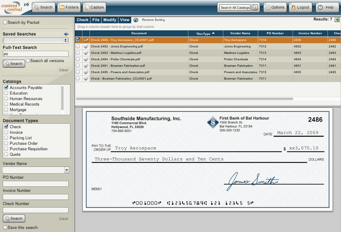
Task: Collapse sidebar using blue arrow by Saved Searches
Action: pyautogui.click(x=66, y=34)
